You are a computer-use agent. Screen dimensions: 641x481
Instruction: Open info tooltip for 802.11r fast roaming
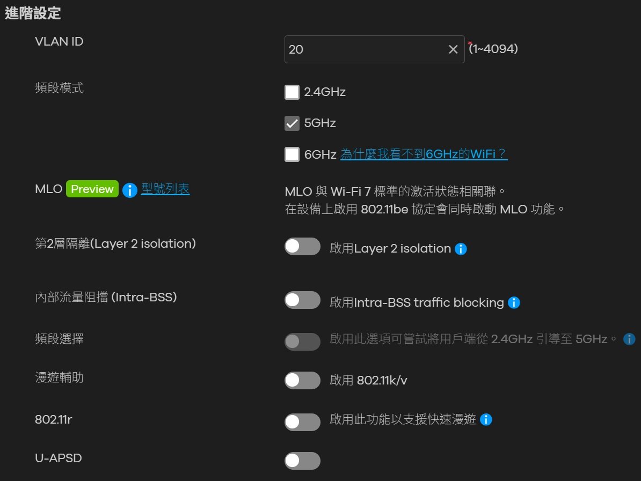tap(485, 420)
